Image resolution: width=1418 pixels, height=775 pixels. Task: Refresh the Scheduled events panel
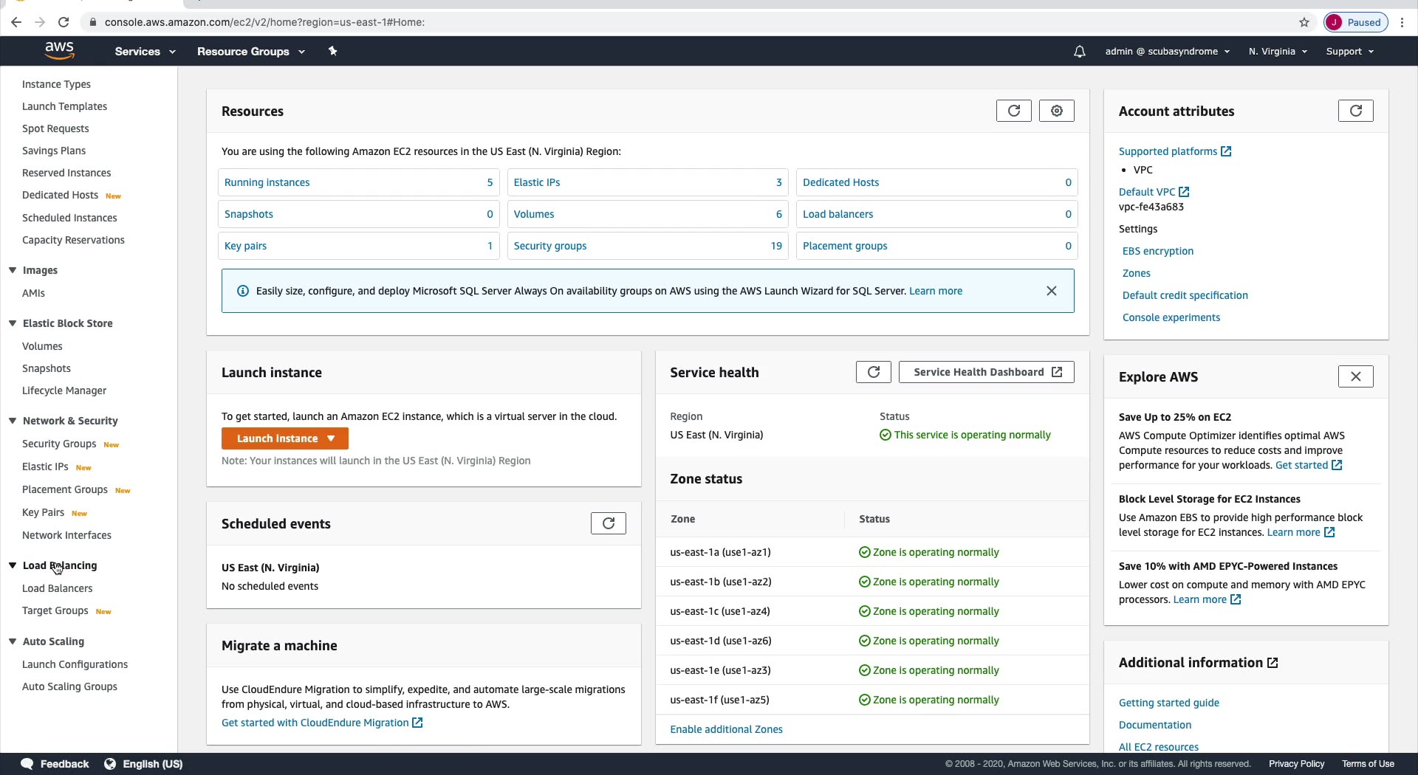(608, 523)
